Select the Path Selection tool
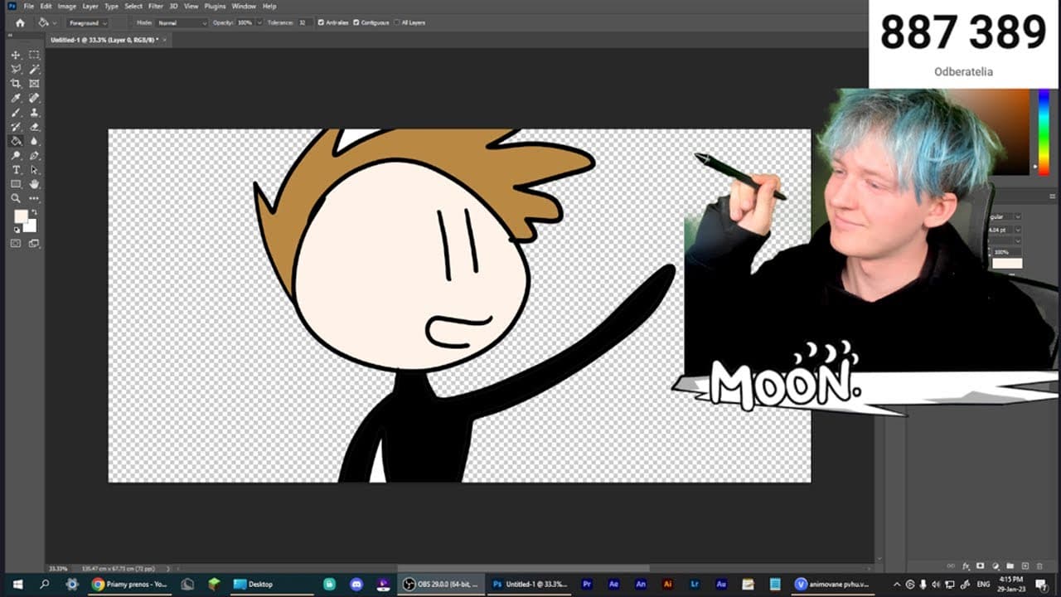 point(34,170)
